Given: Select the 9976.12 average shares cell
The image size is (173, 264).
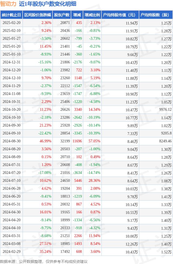Looking at the screenshot, I should 165,110.
